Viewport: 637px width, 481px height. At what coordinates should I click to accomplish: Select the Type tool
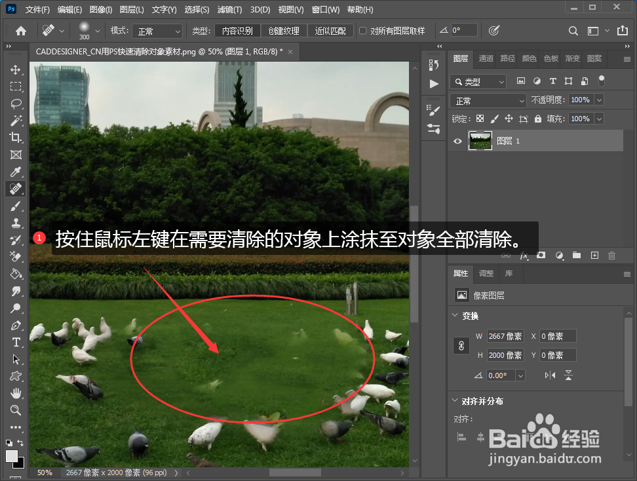click(16, 343)
